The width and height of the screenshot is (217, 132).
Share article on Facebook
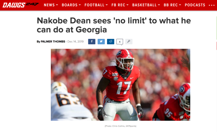point(92,41)
